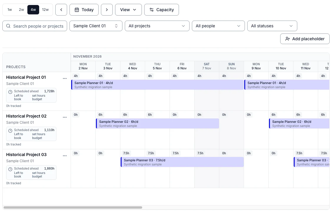Click the NOVEMBER 2026 month label
The width and height of the screenshot is (332, 211).
pos(87,56)
